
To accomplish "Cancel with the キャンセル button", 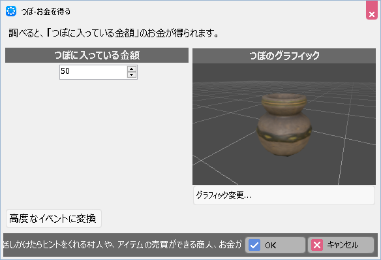I will click(341, 245).
